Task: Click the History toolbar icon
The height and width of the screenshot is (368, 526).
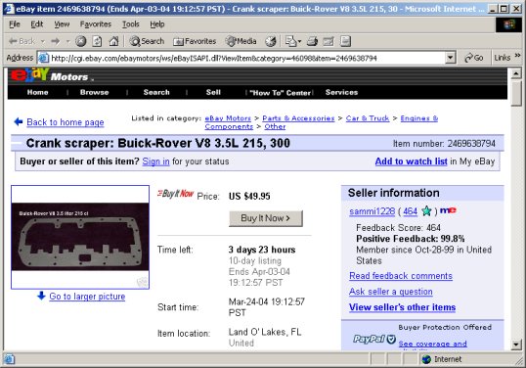Action: tap(271, 41)
